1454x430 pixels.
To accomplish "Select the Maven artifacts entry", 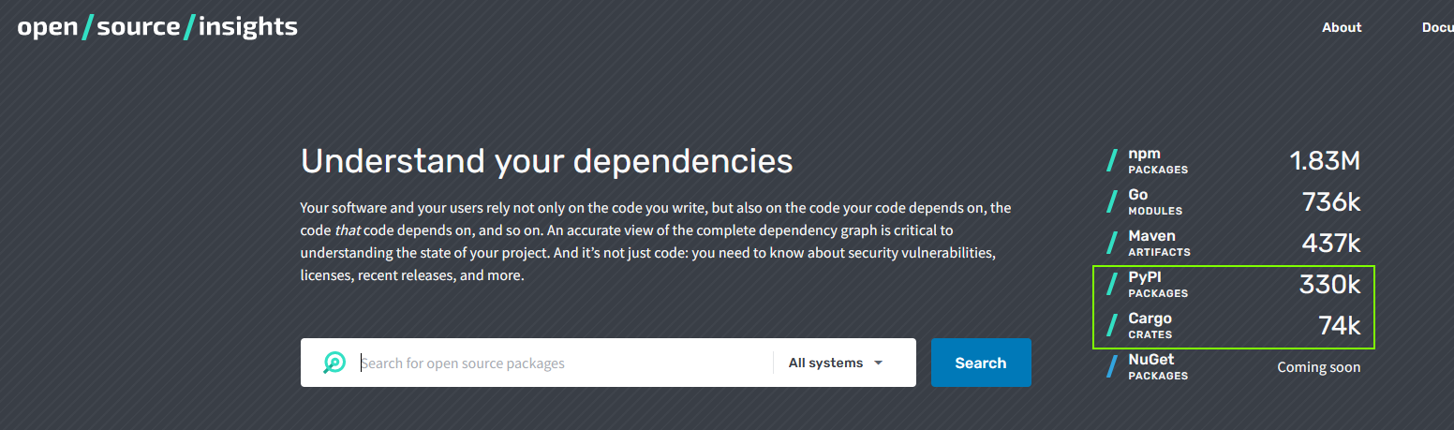I will (x=1234, y=244).
